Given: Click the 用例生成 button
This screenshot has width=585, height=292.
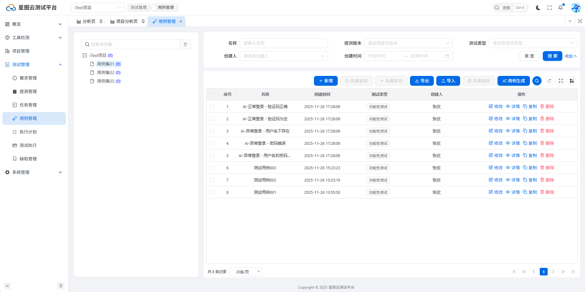Looking at the screenshot, I should pyautogui.click(x=513, y=81).
